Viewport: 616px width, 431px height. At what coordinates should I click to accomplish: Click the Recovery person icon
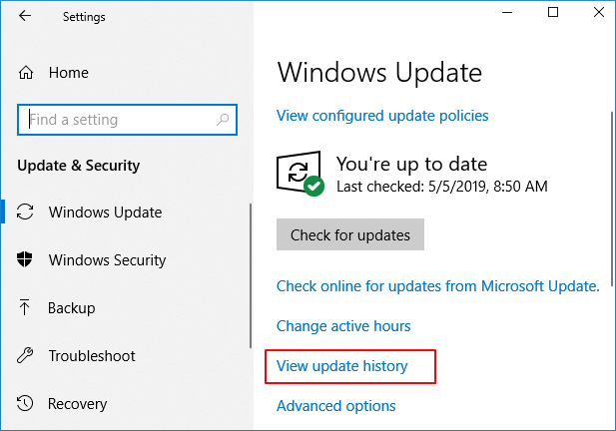click(27, 404)
